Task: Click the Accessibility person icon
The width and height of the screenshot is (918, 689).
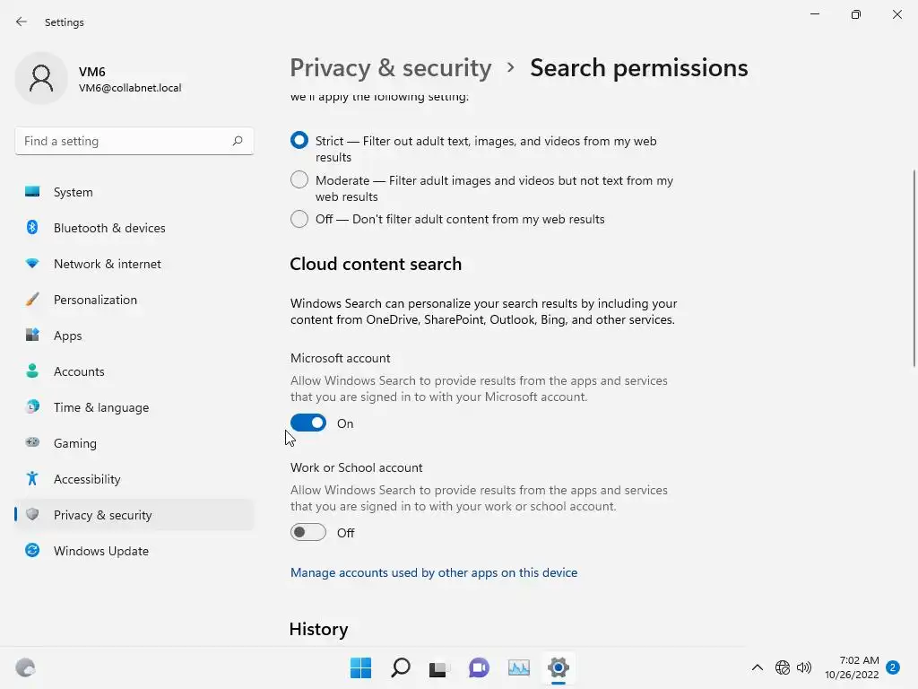Action: point(32,479)
